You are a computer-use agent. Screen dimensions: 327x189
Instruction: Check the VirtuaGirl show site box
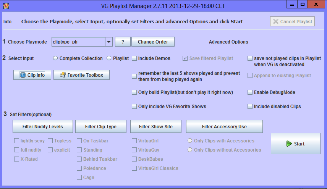pos(134,141)
